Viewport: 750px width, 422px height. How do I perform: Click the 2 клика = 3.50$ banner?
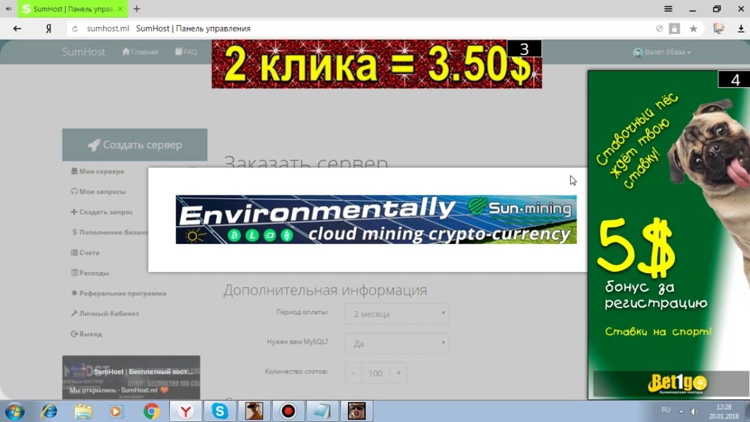[x=377, y=64]
